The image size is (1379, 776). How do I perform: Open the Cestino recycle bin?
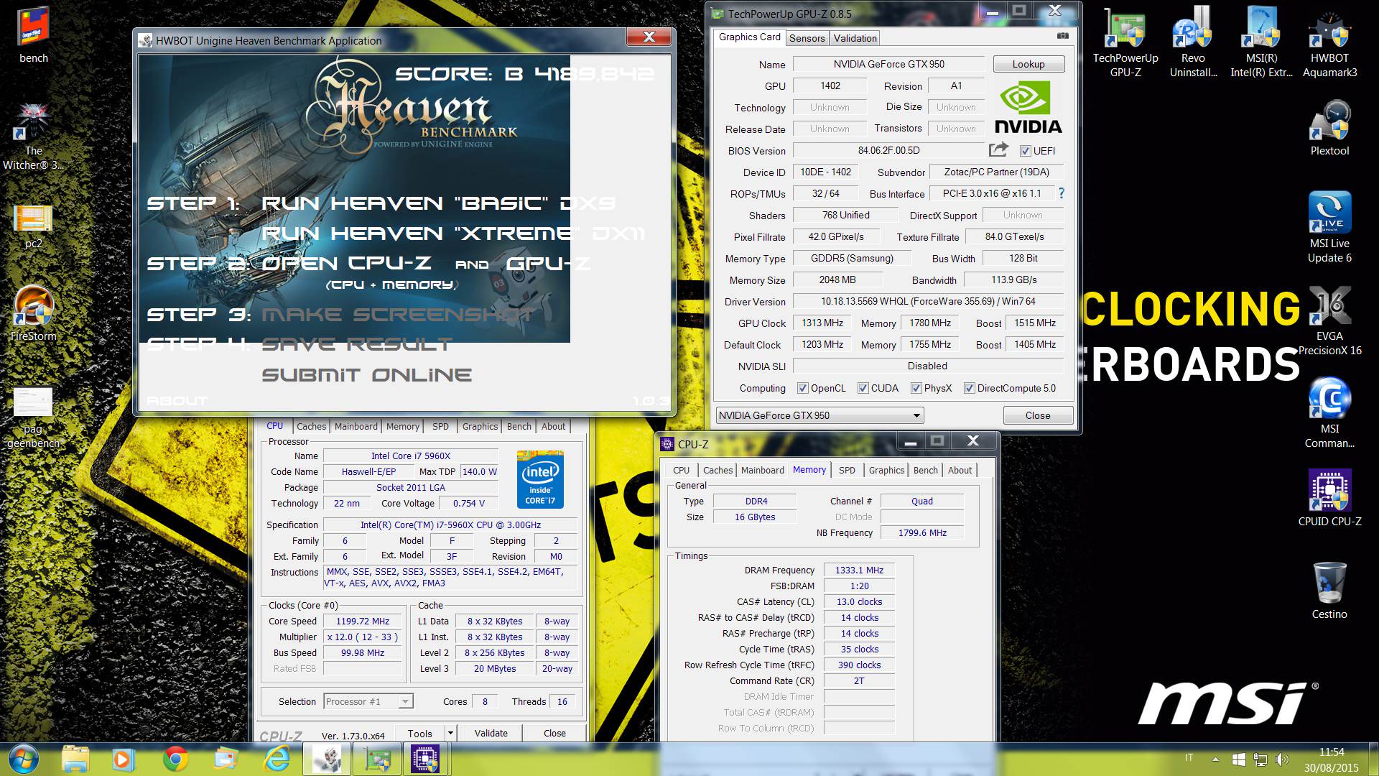coord(1329,591)
